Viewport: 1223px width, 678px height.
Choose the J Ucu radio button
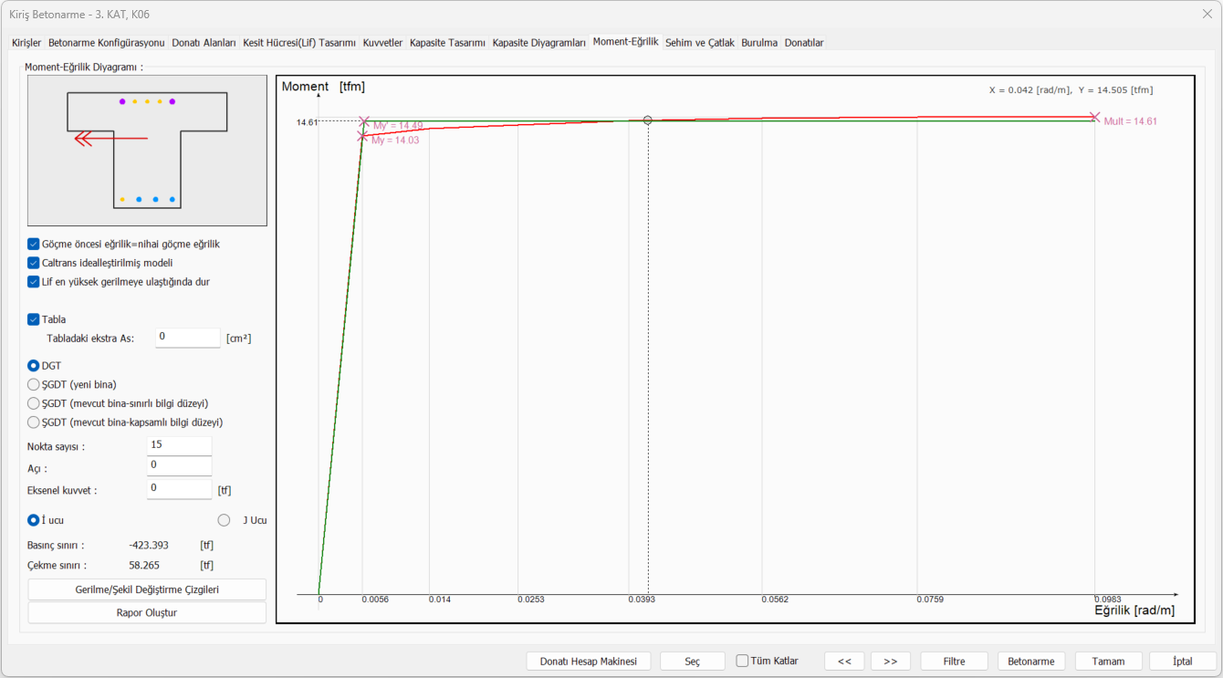pyautogui.click(x=224, y=520)
